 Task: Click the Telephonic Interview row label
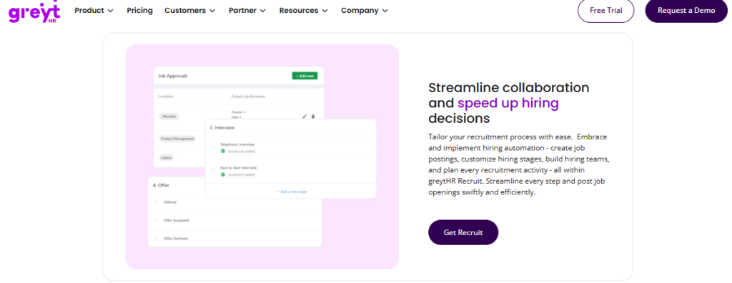point(237,145)
